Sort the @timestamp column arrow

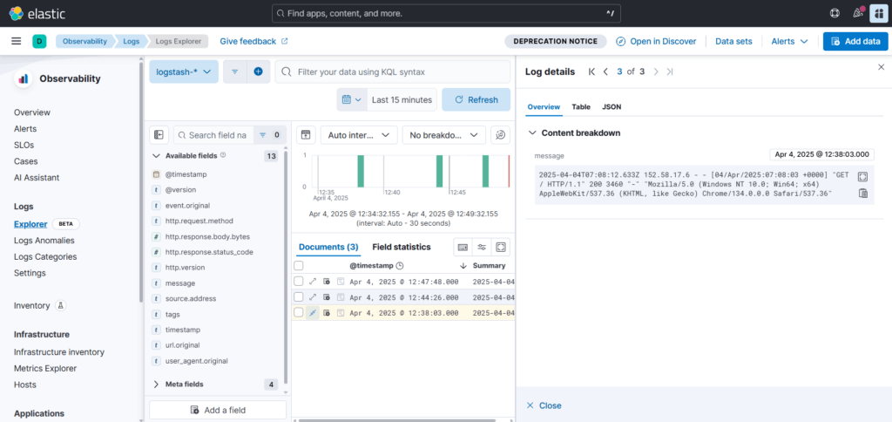point(463,266)
